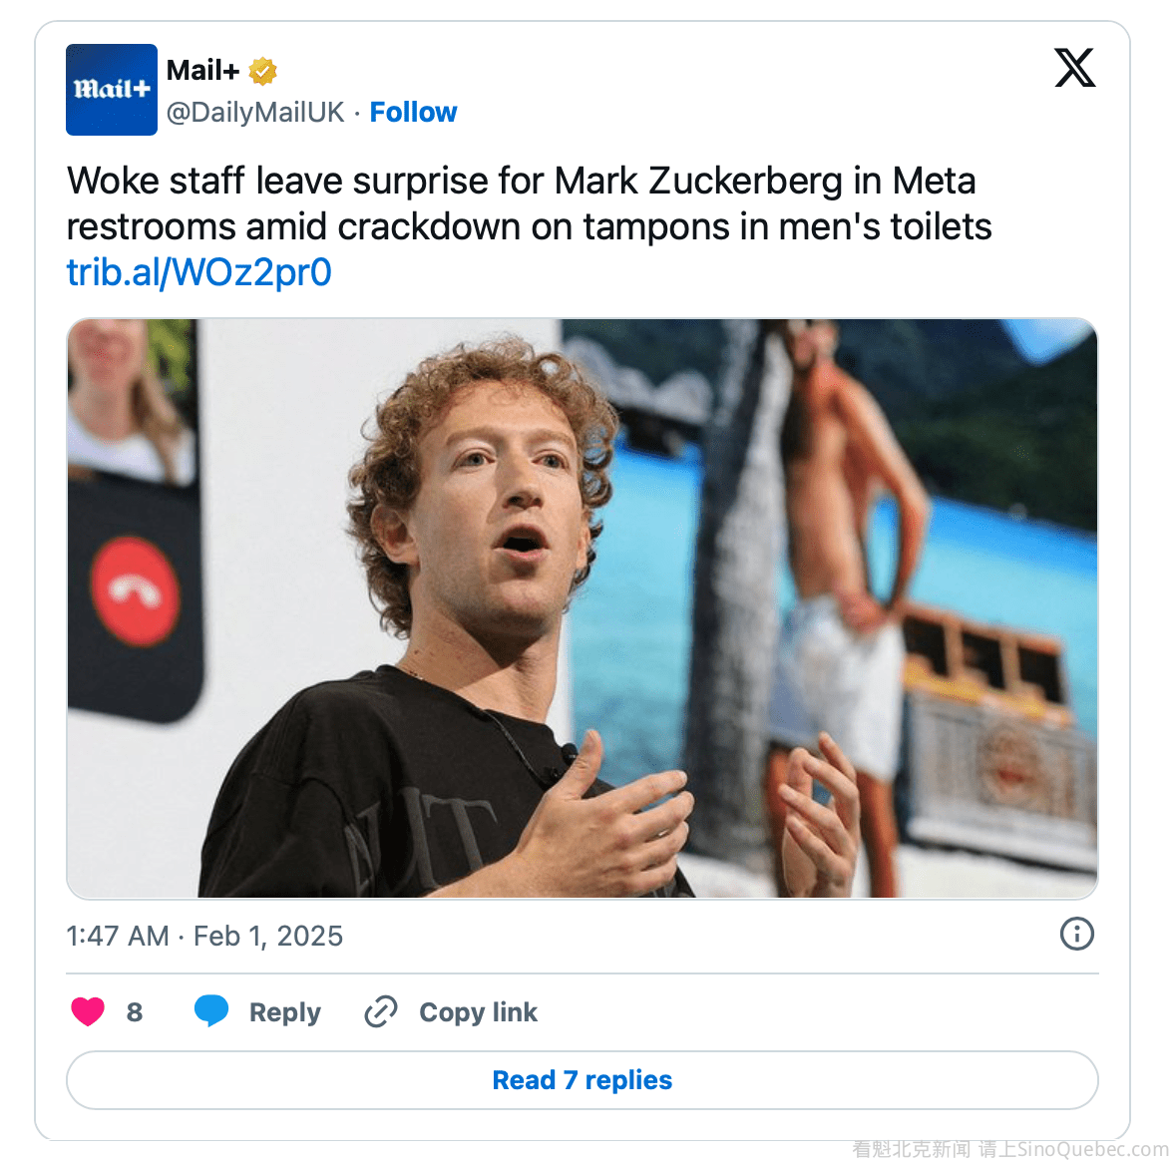Open the trib.al/WOz2pr0 link
Image resolution: width=1175 pixels, height=1165 pixels.
(x=198, y=272)
